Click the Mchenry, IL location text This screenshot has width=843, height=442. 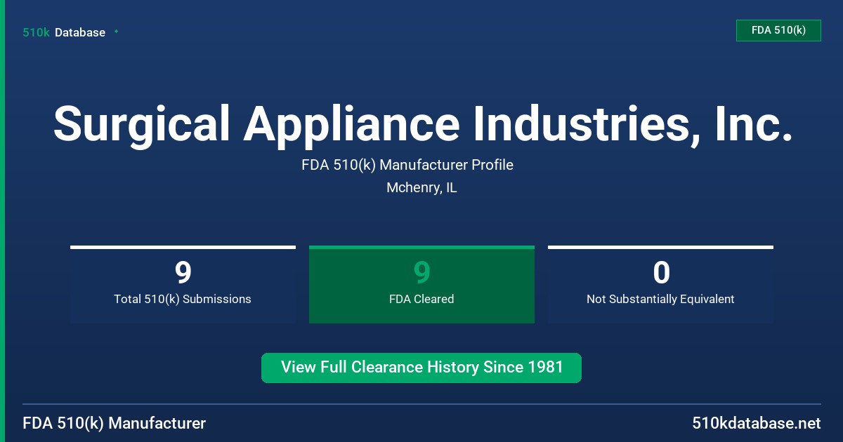421,188
